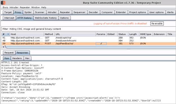This screenshot has width=176, height=104.
Task: Open the WebSockets history sub-tab
Action: pos(46,18)
